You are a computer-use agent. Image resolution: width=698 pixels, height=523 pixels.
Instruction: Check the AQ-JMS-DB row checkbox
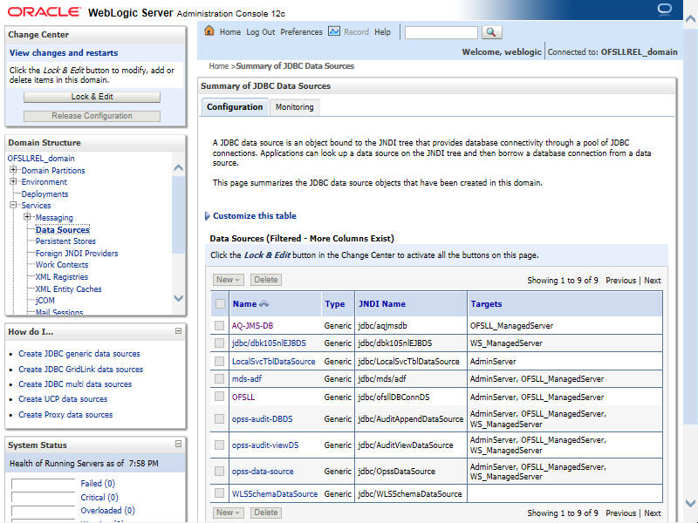220,325
